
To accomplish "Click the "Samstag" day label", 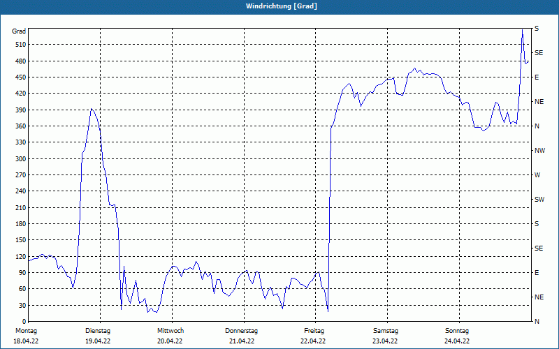I will (386, 331).
